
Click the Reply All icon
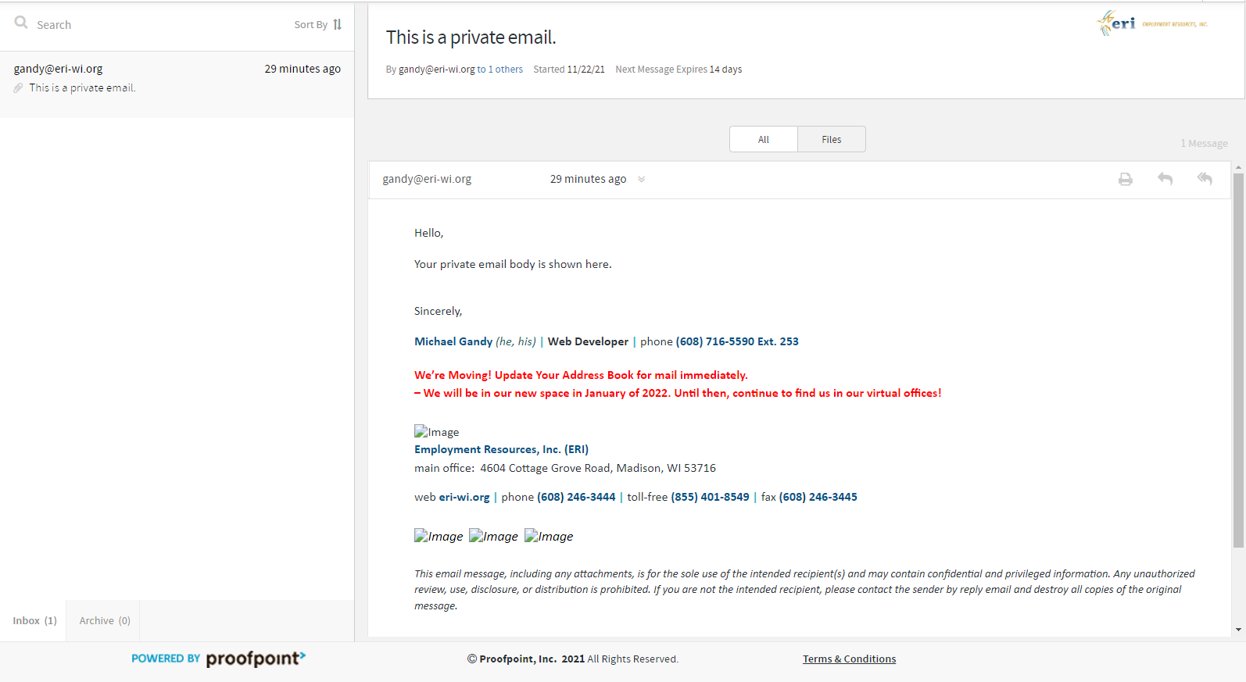coord(1205,179)
